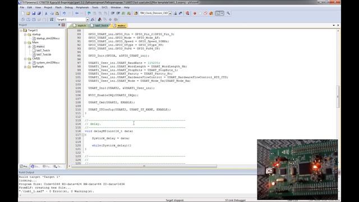Translate the current file
The image size is (359, 202).
23,20
